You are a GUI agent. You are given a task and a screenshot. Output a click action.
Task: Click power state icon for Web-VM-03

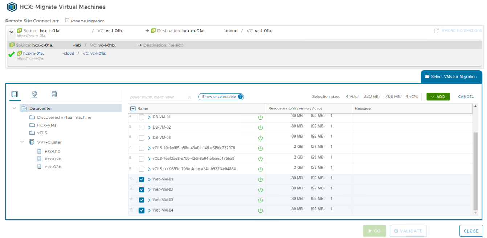pos(260,200)
